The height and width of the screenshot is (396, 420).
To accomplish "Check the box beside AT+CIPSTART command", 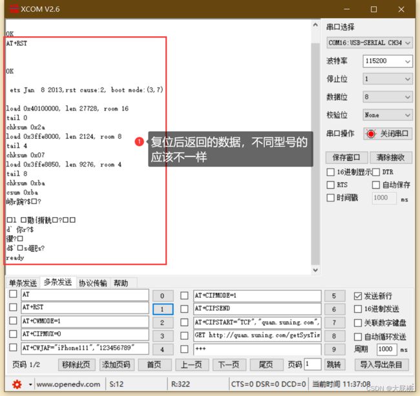I will pyautogui.click(x=184, y=322).
